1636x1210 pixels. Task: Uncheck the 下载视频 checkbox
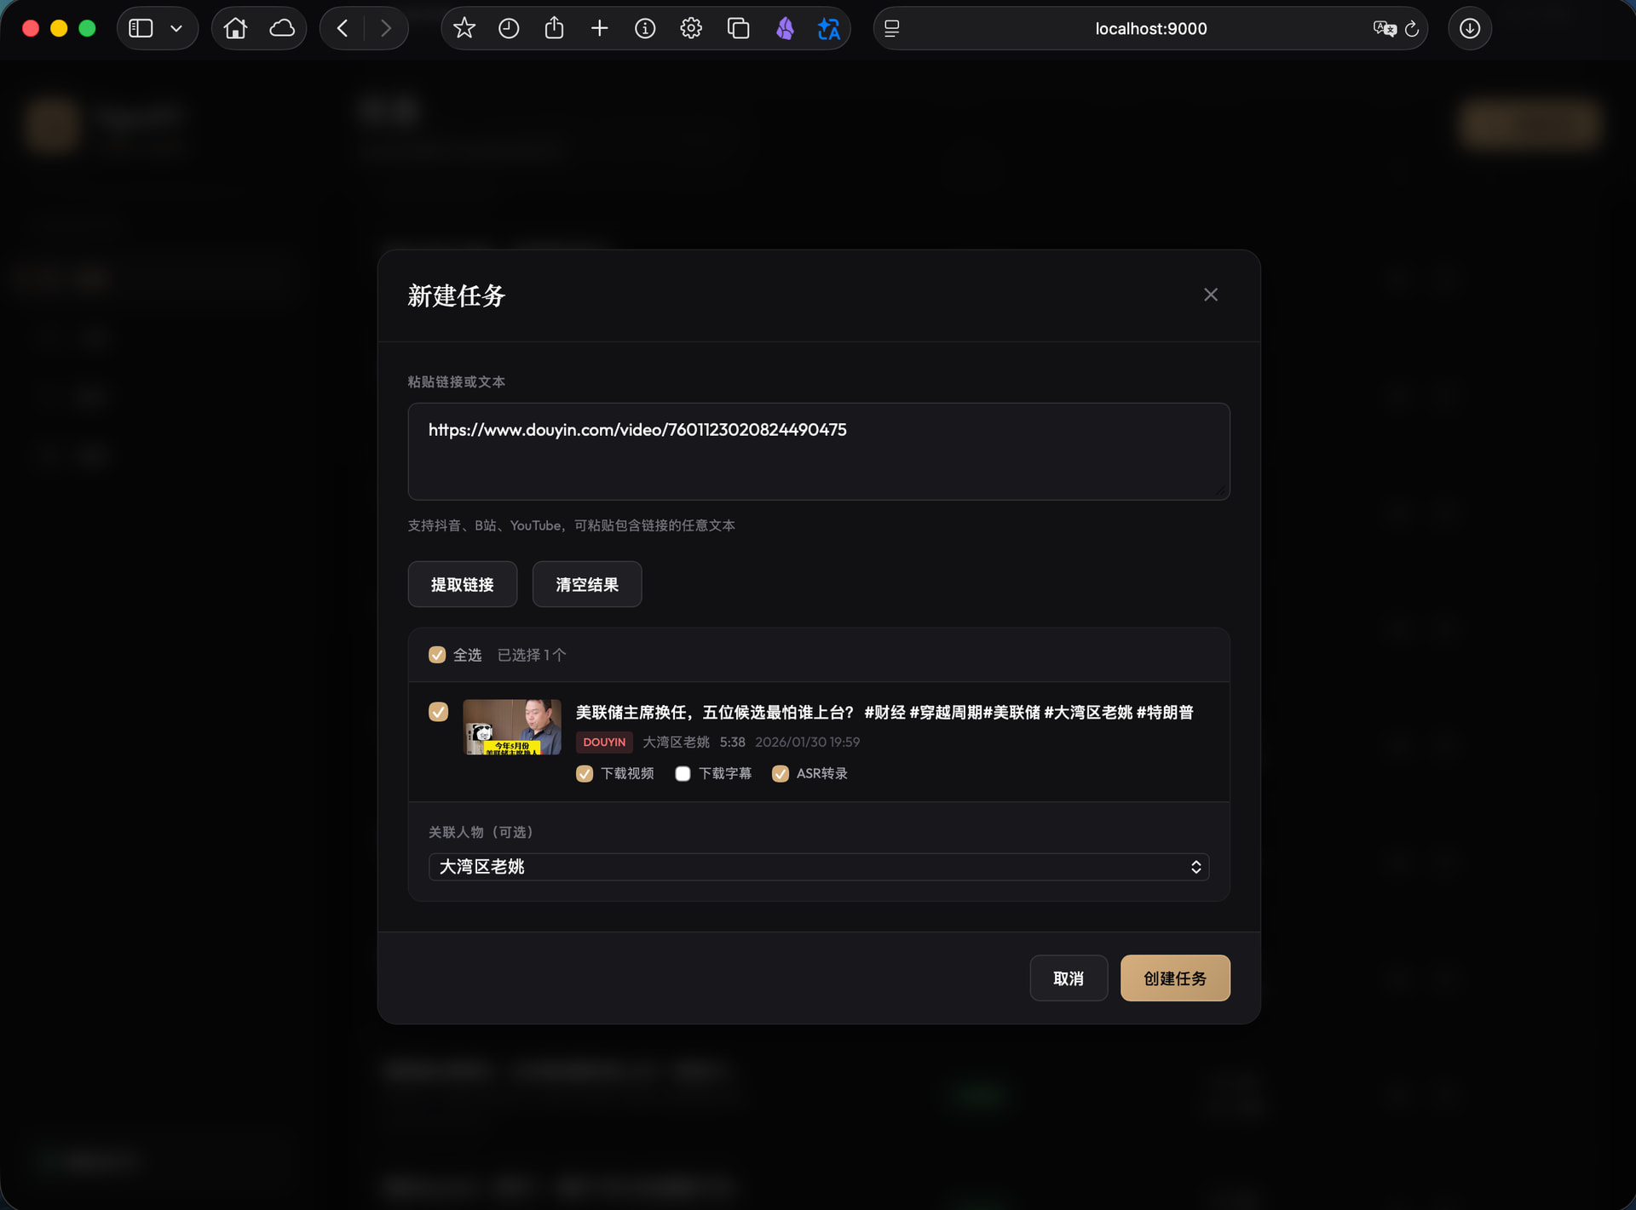pyautogui.click(x=585, y=773)
